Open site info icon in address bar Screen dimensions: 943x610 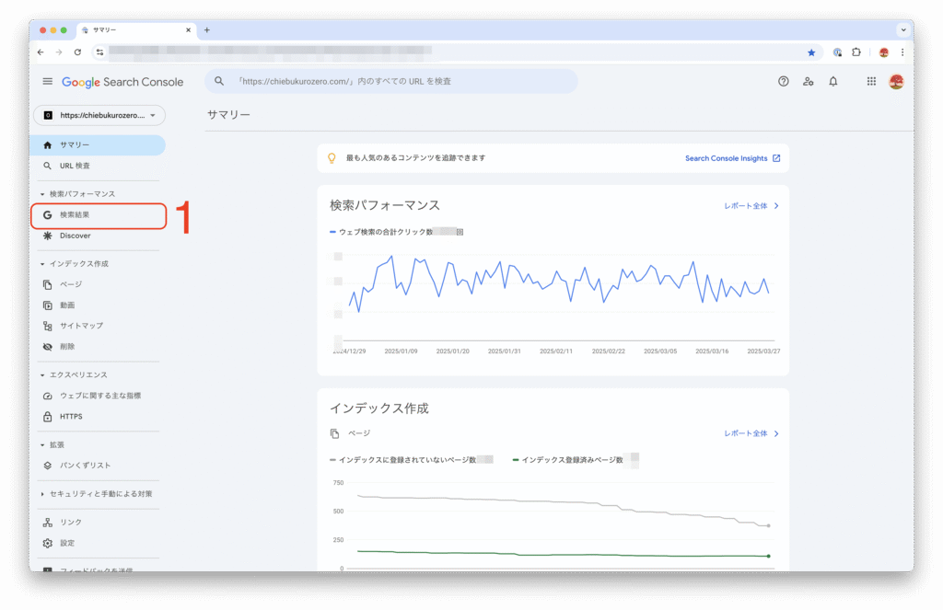(x=99, y=52)
